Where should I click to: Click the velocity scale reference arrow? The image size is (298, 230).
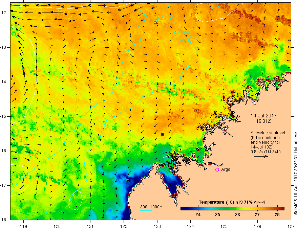[x=261, y=156]
